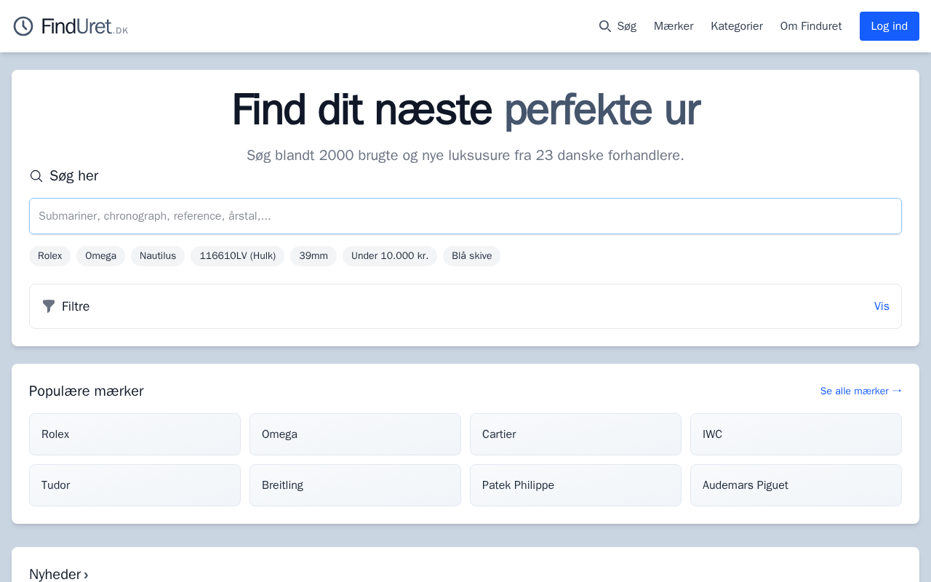This screenshot has height=582, width=931.
Task: Click the funnel filter icon
Action: 49,306
